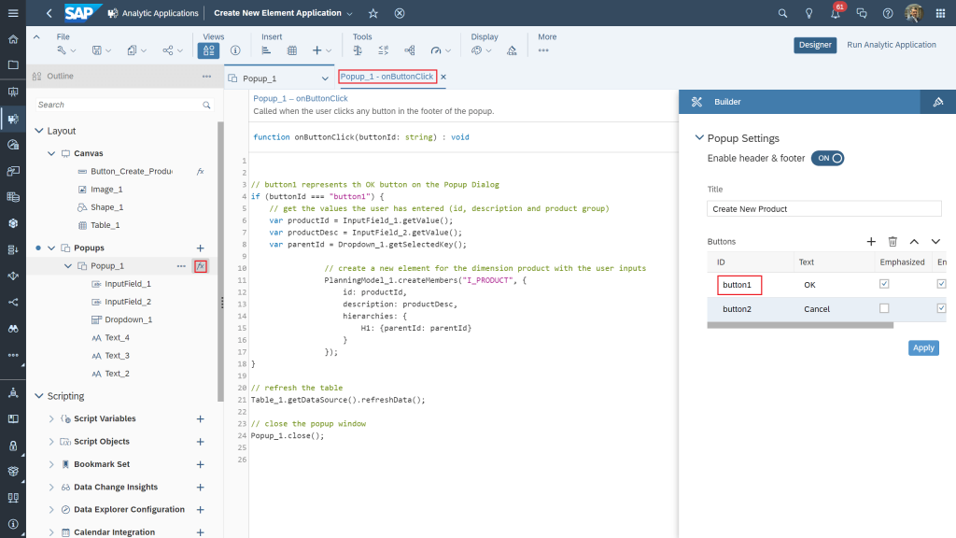Delete the selected button with the trash icon

click(x=893, y=242)
